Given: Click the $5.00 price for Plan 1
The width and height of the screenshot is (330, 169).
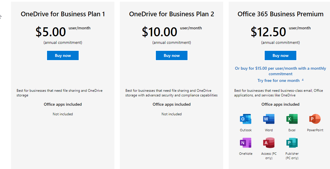Looking at the screenshot, I should point(51,32).
